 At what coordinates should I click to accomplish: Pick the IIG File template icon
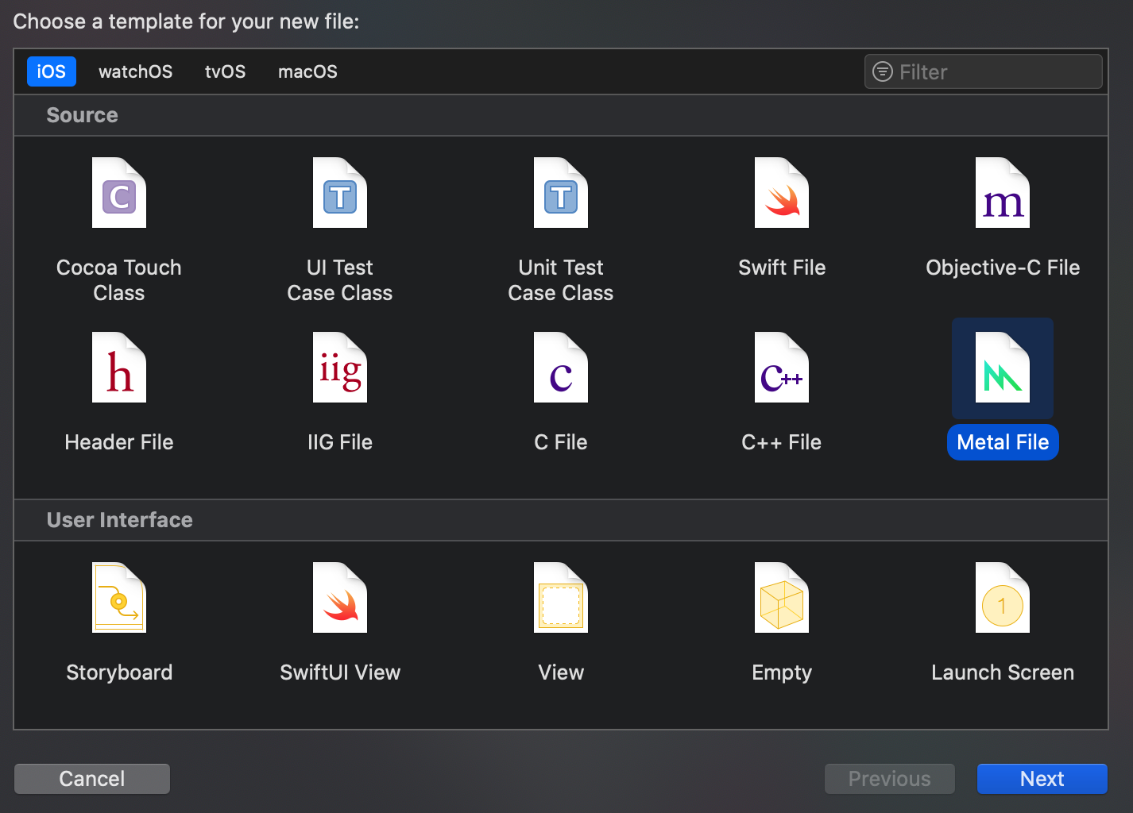tap(340, 368)
